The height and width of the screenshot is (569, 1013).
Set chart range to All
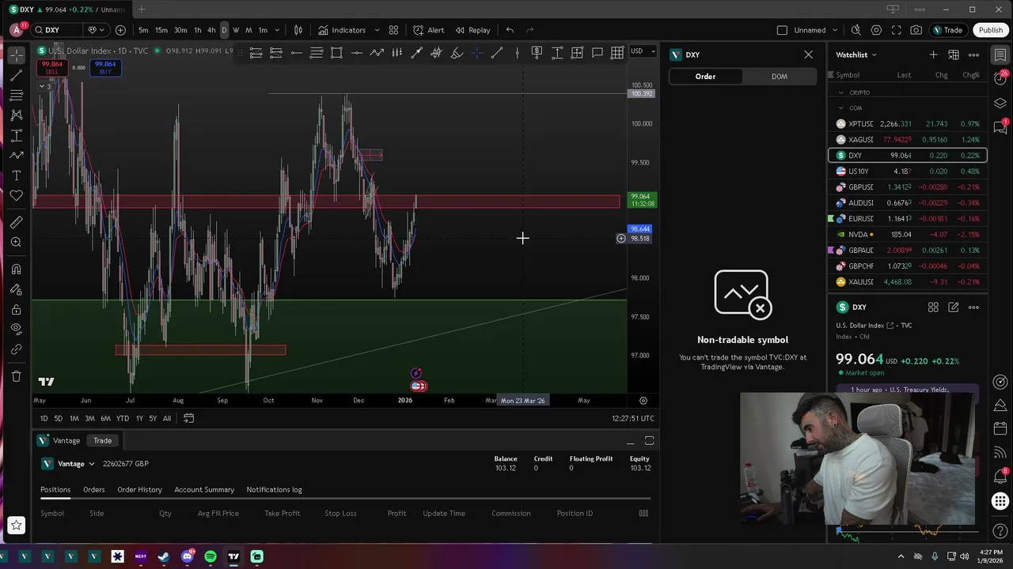(x=167, y=418)
